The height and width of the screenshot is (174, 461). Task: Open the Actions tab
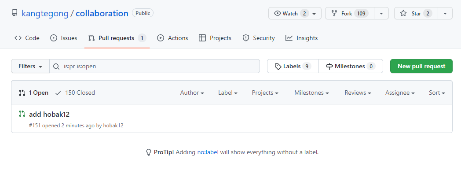pos(172,38)
